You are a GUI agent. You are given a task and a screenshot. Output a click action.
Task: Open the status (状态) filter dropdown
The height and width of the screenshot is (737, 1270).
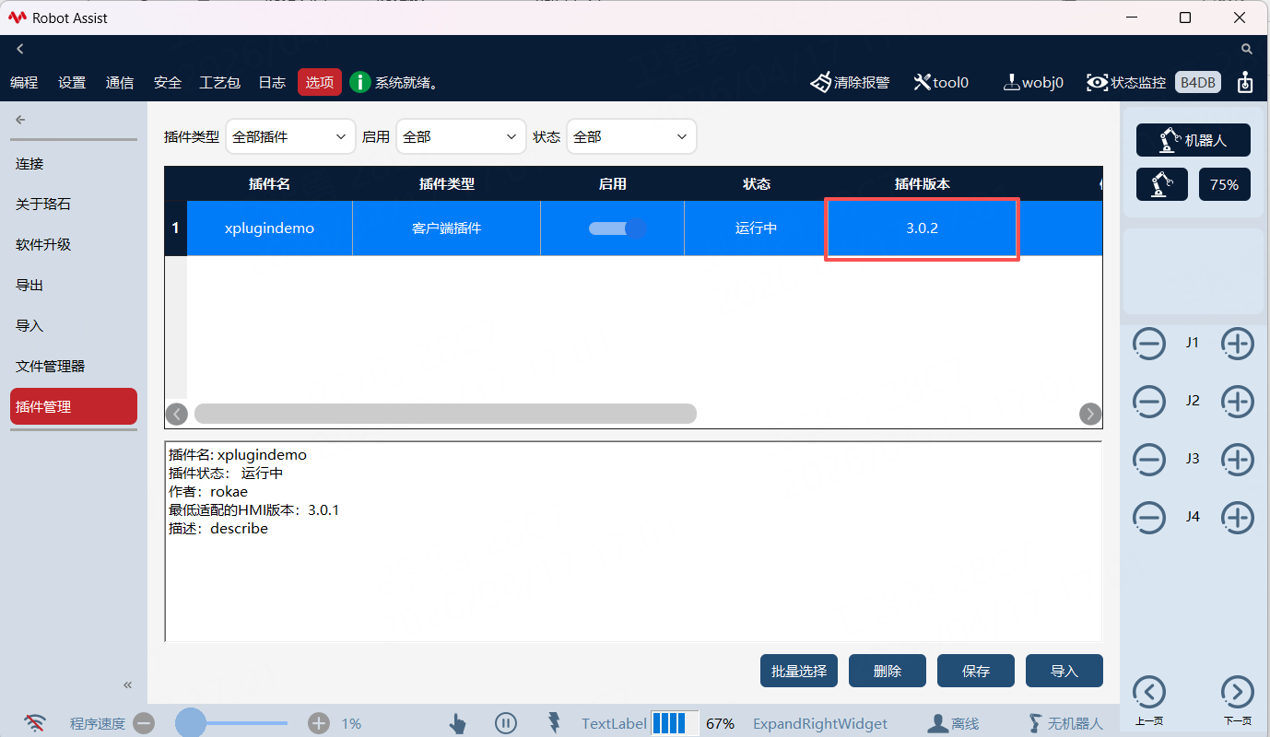tap(631, 136)
